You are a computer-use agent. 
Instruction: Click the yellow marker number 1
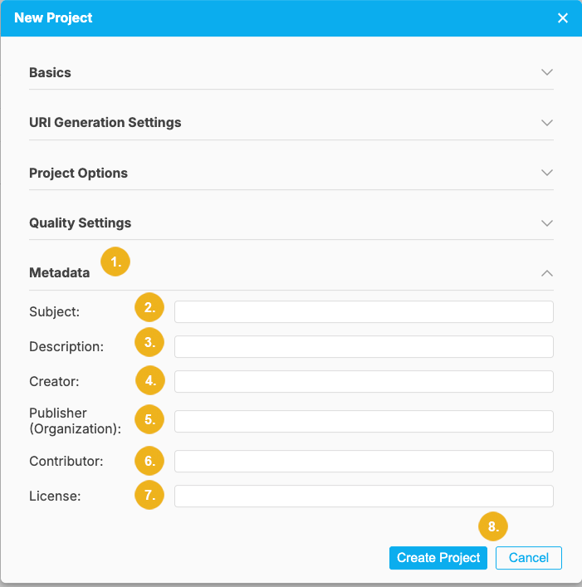(x=115, y=262)
